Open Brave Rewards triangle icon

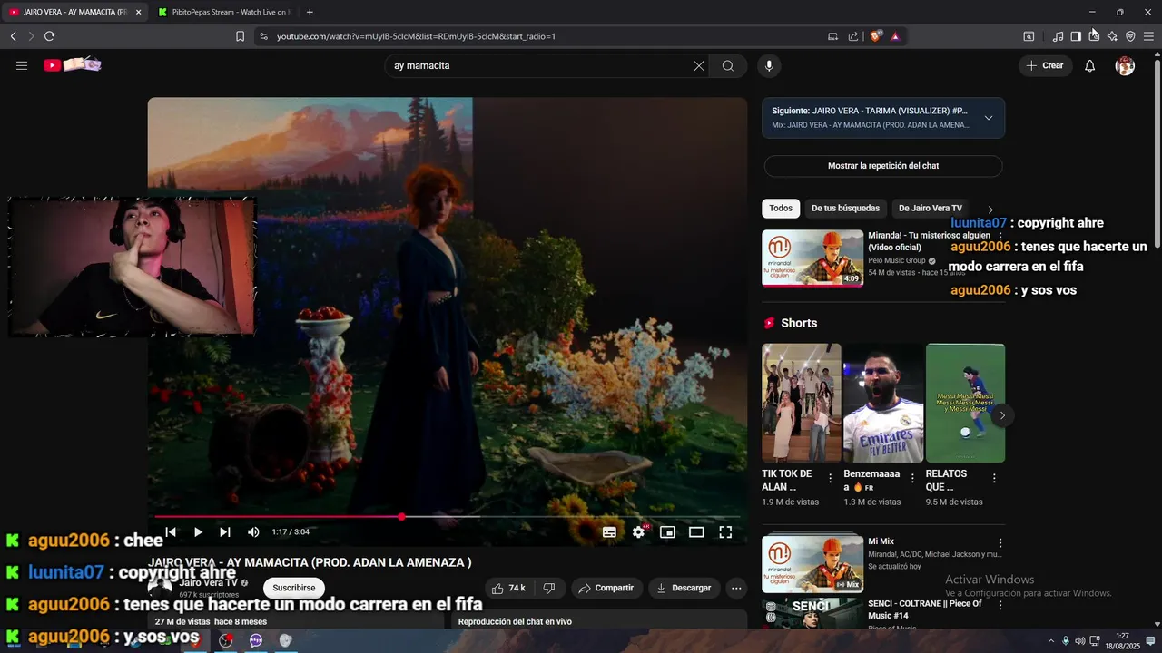coord(895,36)
